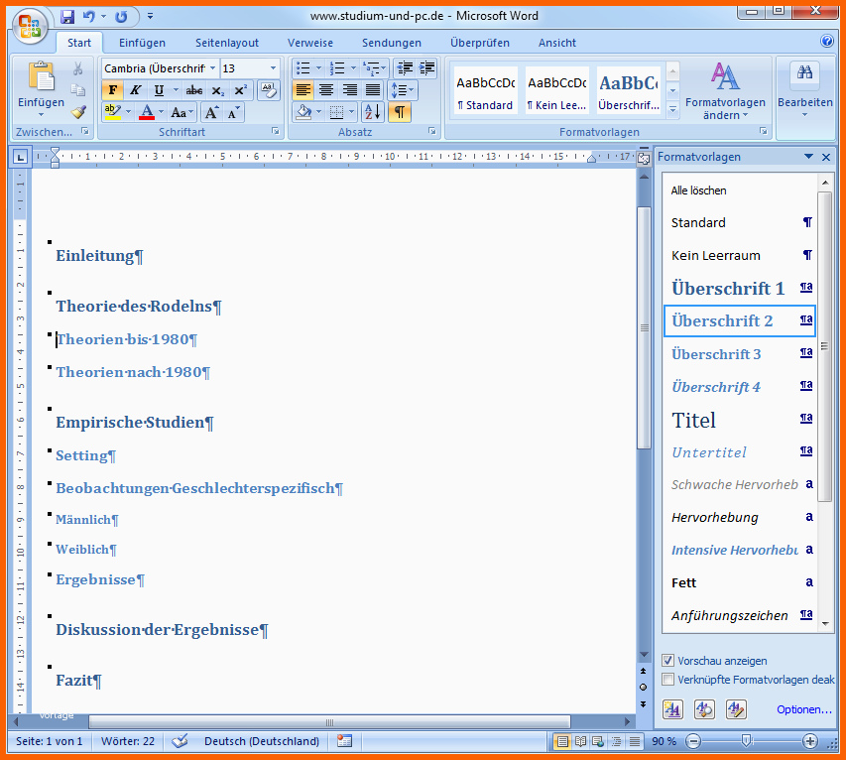Expand the numbered list dropdown arrow
Screen dimensions: 846x760
pyautogui.click(x=353, y=68)
